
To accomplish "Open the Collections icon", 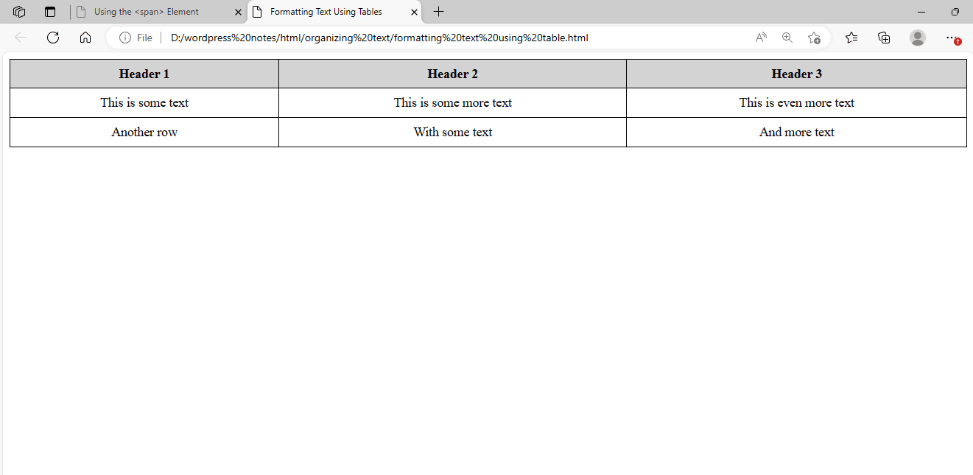I will pyautogui.click(x=885, y=38).
